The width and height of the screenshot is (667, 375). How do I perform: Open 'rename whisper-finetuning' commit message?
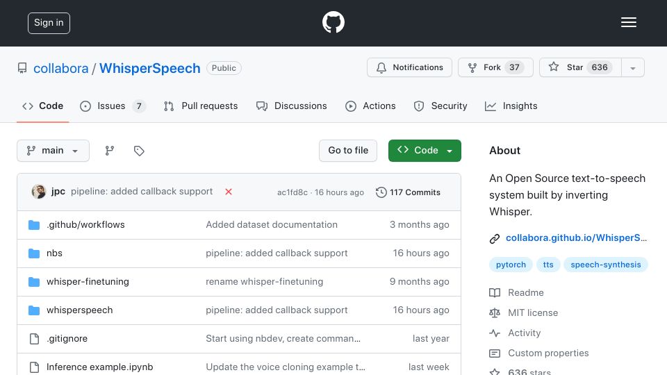click(264, 281)
